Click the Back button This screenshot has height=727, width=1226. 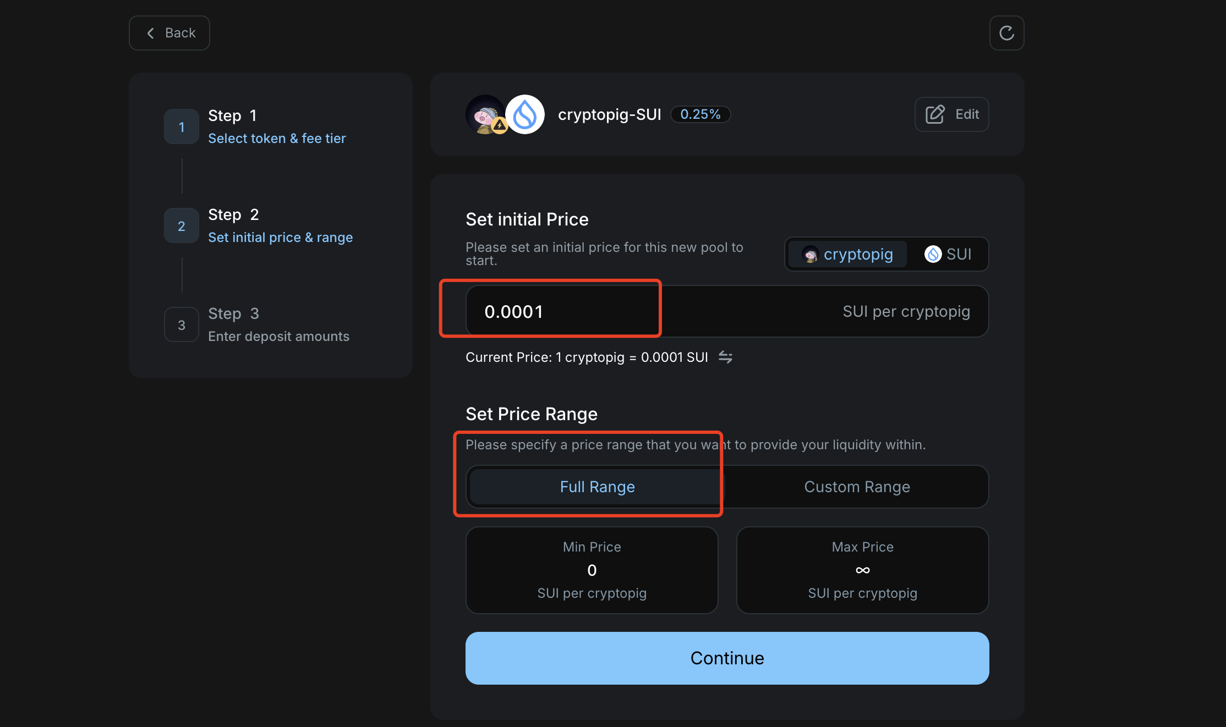pyautogui.click(x=169, y=33)
